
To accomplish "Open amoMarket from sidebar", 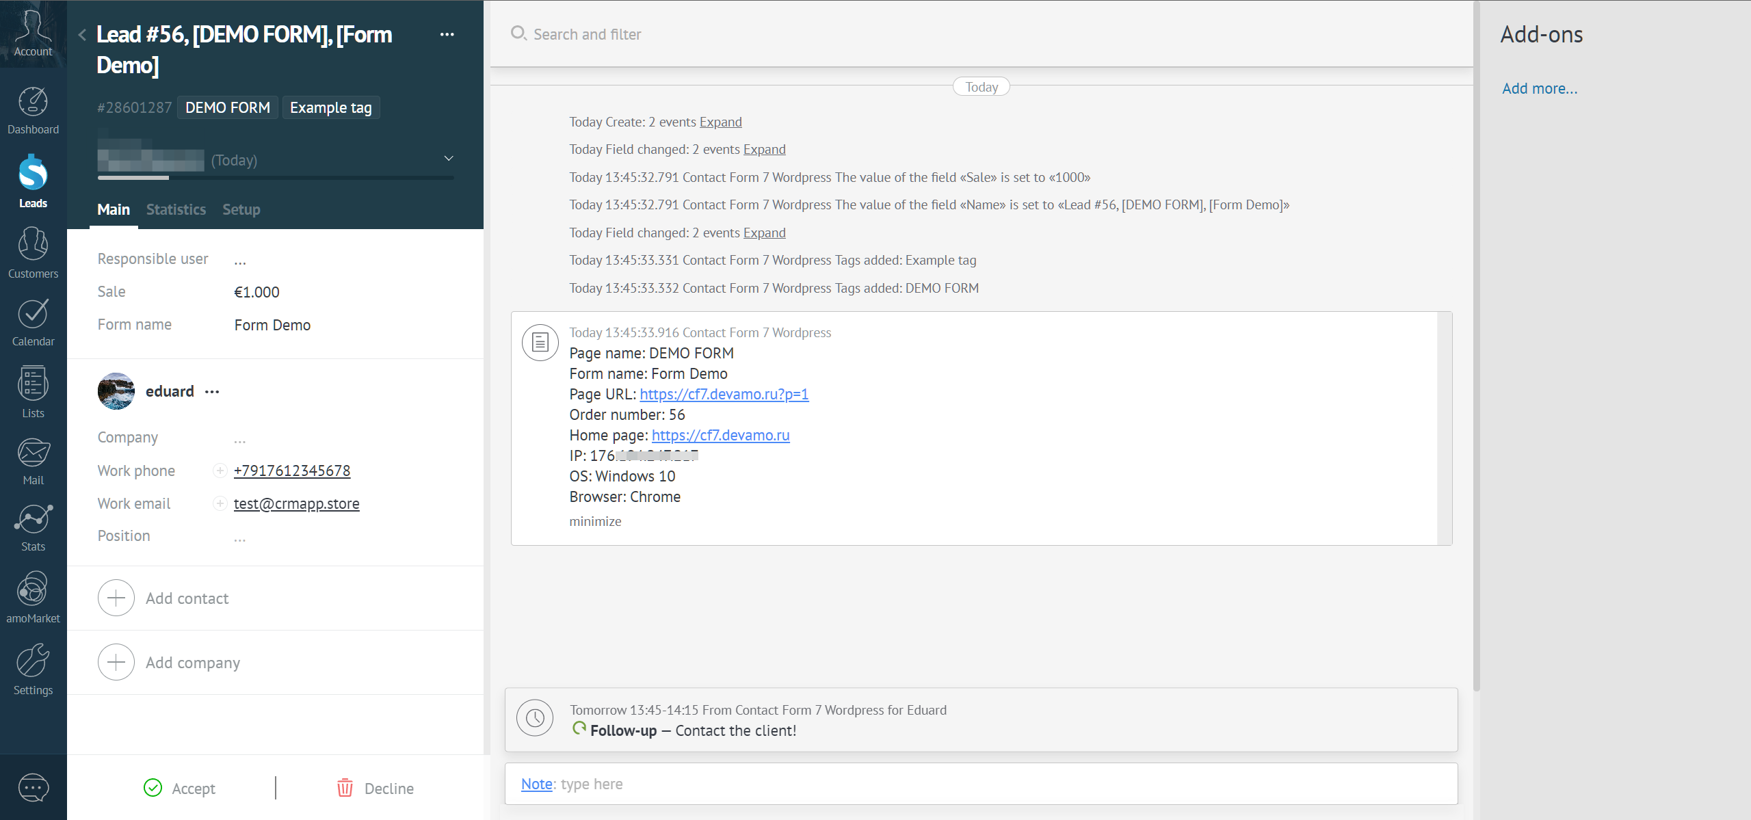I will [x=33, y=595].
